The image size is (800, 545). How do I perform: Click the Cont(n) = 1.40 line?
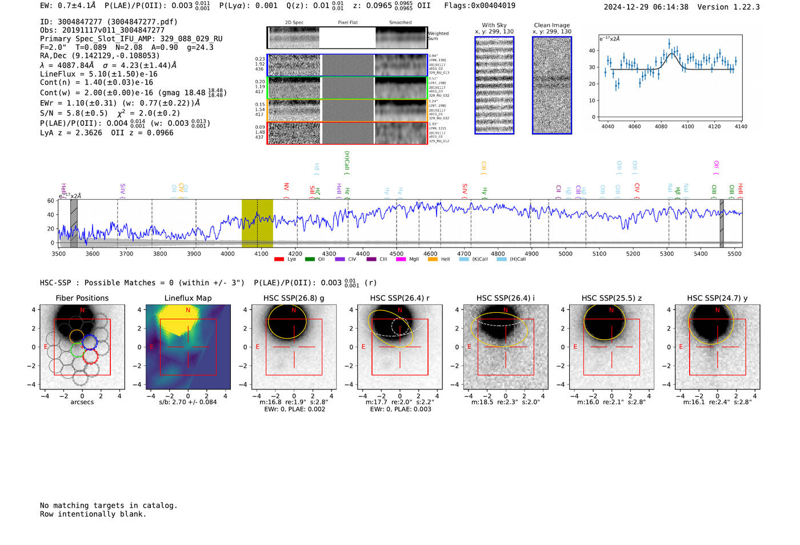[97, 82]
